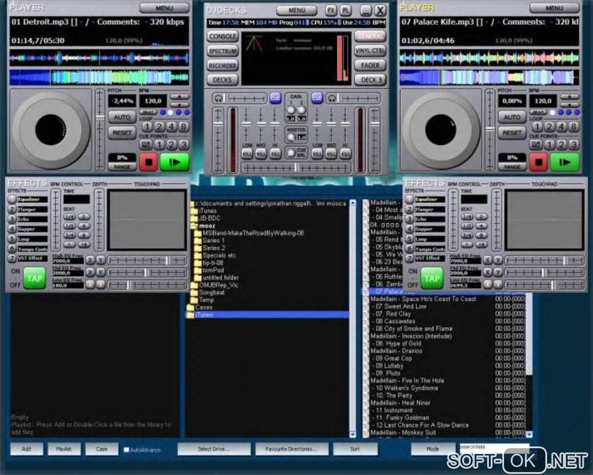Image resolution: width=593 pixels, height=475 pixels.
Task: Click the PL icon in DJDECKS mixer
Action: click(345, 10)
